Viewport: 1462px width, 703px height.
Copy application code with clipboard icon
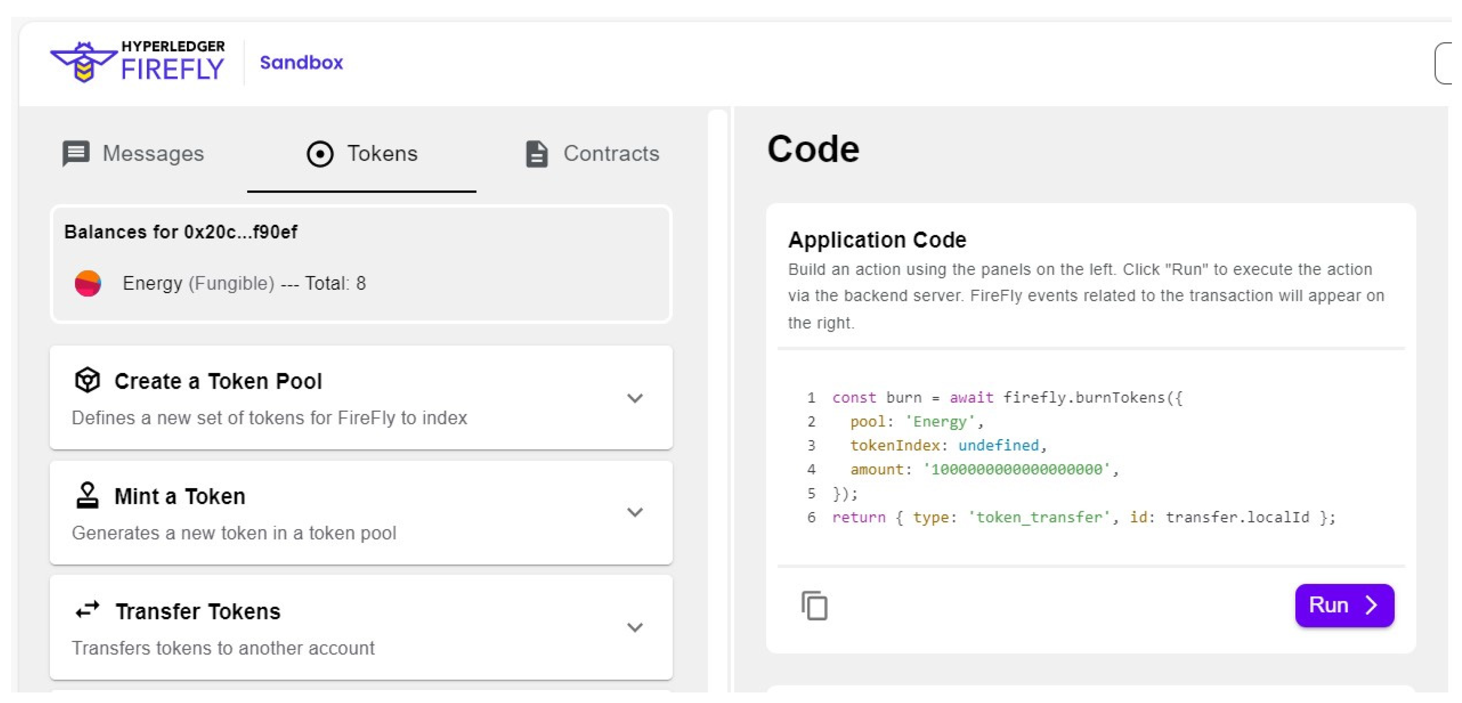coord(814,605)
